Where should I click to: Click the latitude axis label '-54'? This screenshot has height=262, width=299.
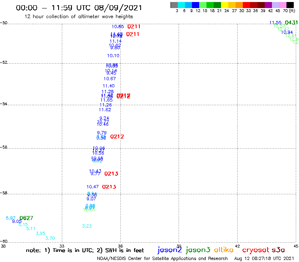(x=4, y=104)
